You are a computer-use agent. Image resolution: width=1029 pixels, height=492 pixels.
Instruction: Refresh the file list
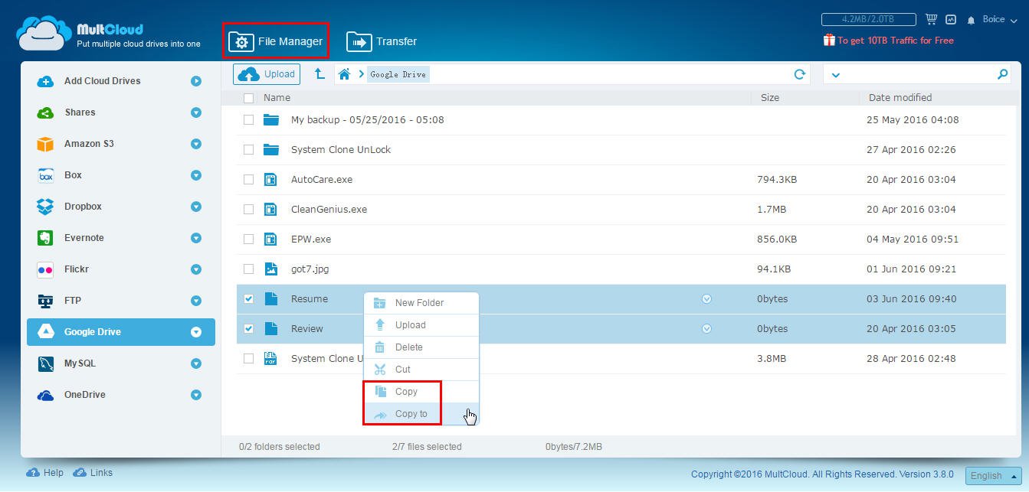pyautogui.click(x=800, y=74)
